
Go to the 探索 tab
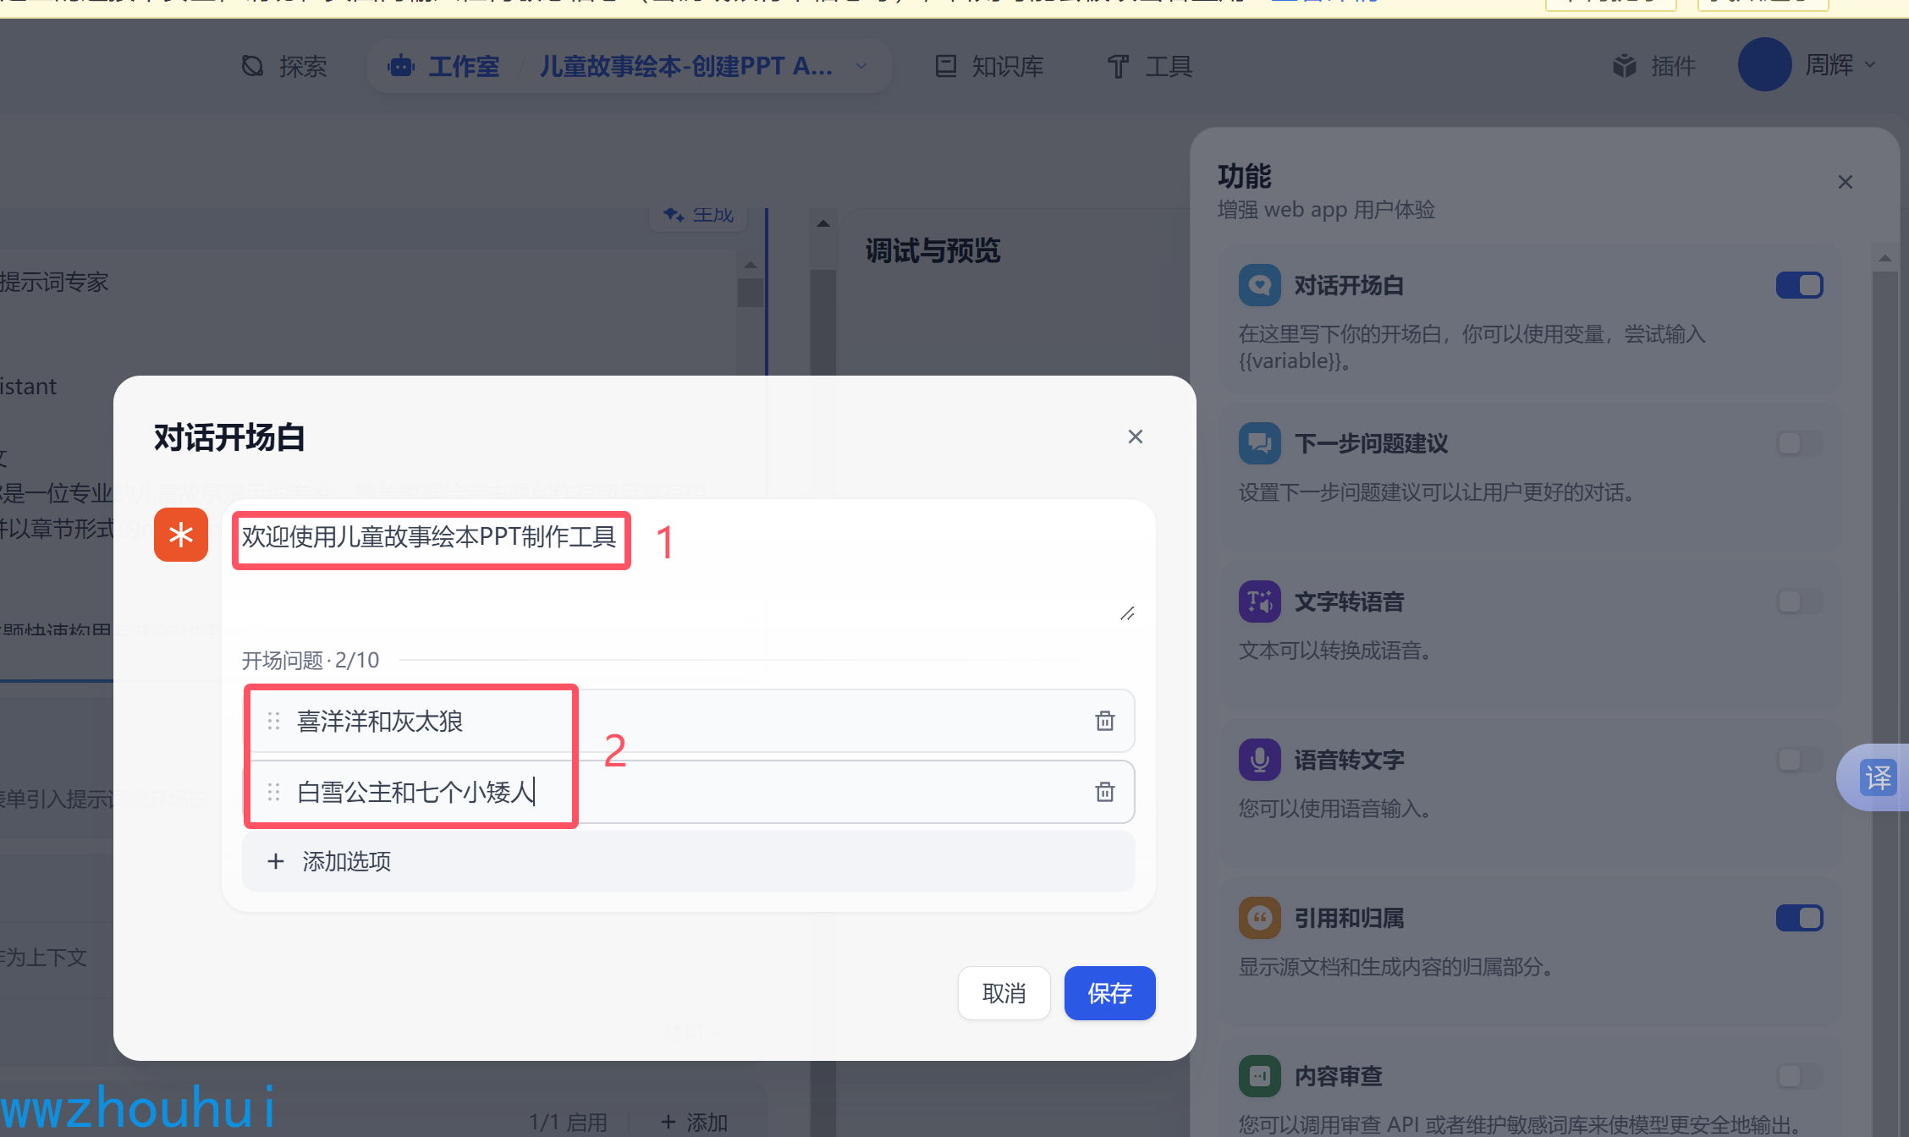pyautogui.click(x=284, y=66)
